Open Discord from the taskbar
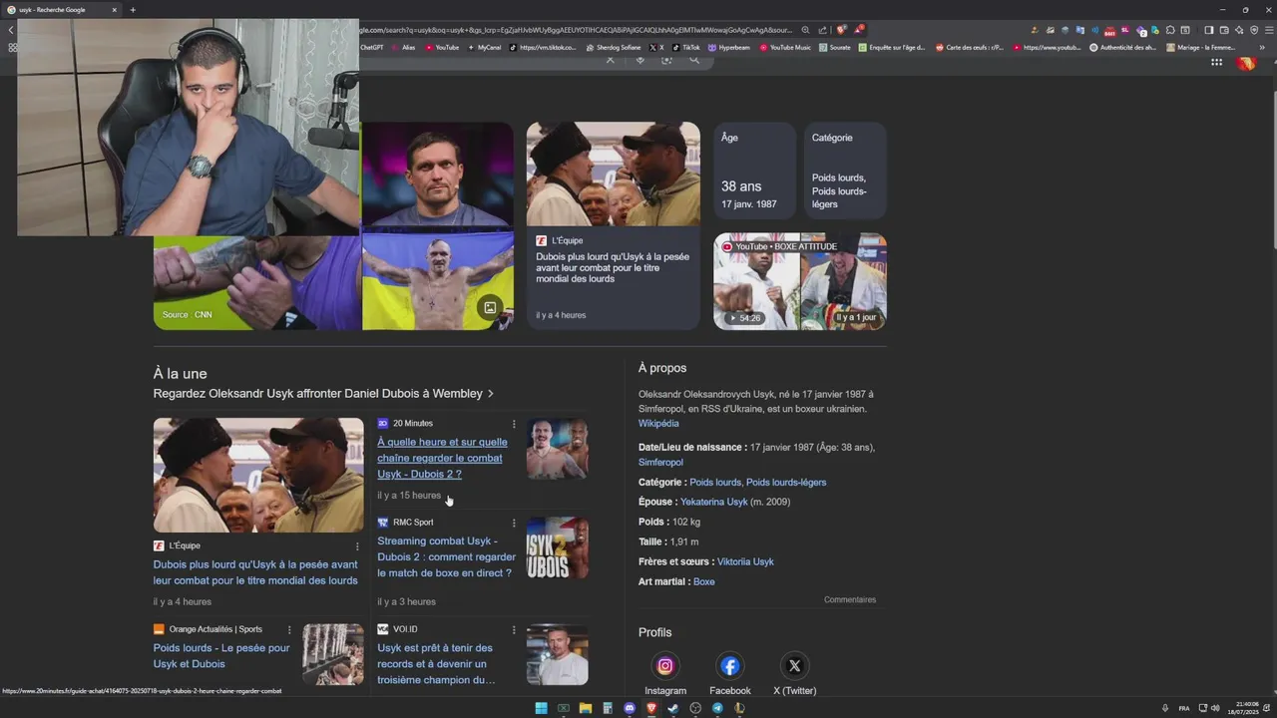This screenshot has width=1277, height=718. pos(630,708)
